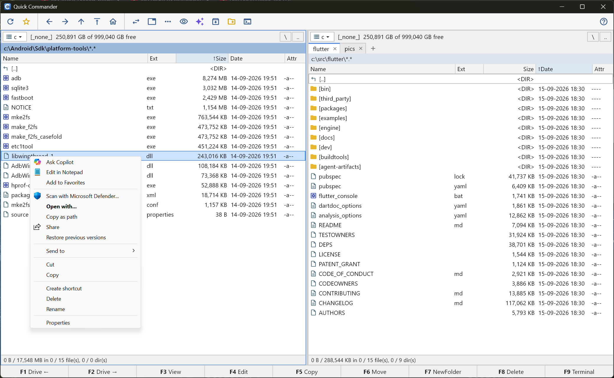Screen dimensions: 614x378
Task: Select the NOTICE txt file
Action: tap(153, 107)
